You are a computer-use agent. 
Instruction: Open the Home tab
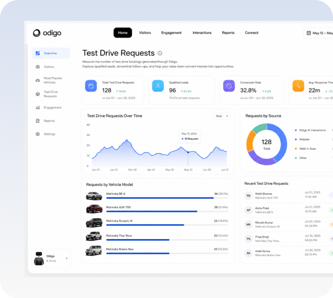[x=122, y=33]
